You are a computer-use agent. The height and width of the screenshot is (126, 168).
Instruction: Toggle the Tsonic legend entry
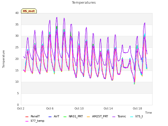(x=119, y=116)
